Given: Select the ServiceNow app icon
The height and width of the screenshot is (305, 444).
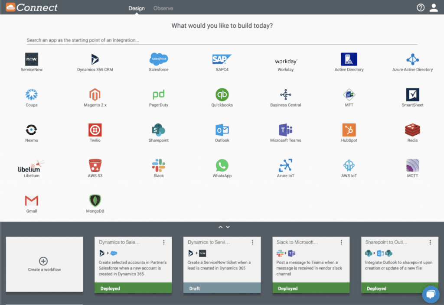Looking at the screenshot, I should (x=31, y=59).
